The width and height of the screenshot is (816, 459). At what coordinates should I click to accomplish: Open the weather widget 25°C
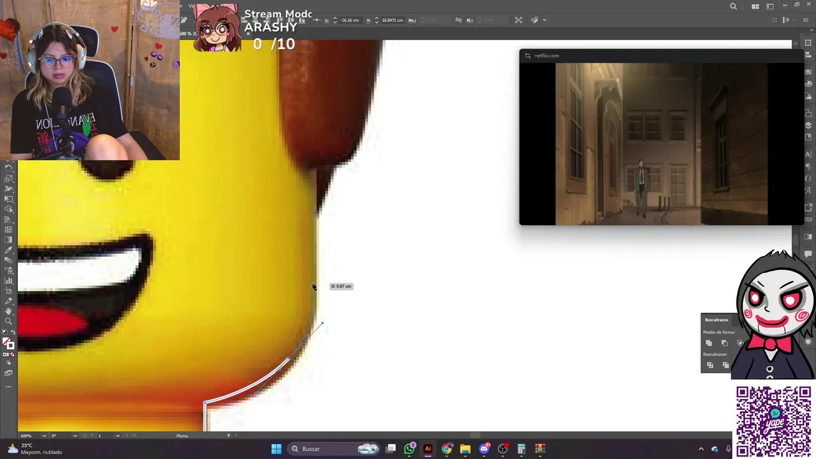(x=35, y=449)
